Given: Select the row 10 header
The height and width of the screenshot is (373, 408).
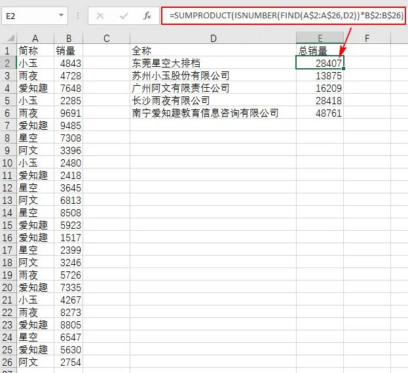Looking at the screenshot, I should (x=8, y=163).
